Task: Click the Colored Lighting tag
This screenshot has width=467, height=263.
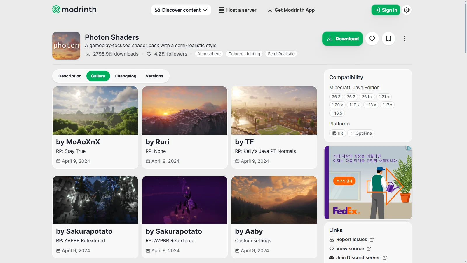Action: coord(244,54)
